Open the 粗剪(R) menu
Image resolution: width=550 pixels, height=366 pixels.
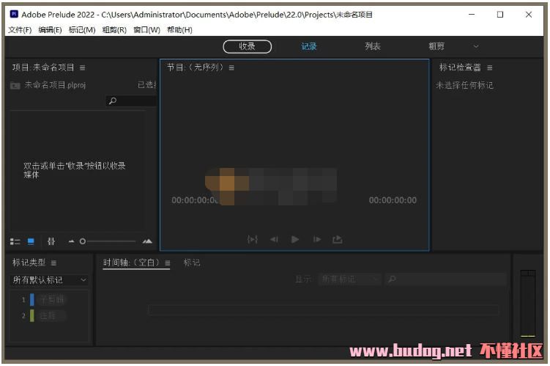(x=114, y=30)
